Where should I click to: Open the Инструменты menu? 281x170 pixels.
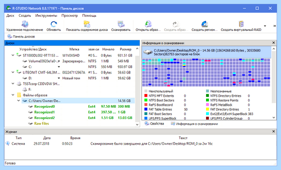(46, 15)
